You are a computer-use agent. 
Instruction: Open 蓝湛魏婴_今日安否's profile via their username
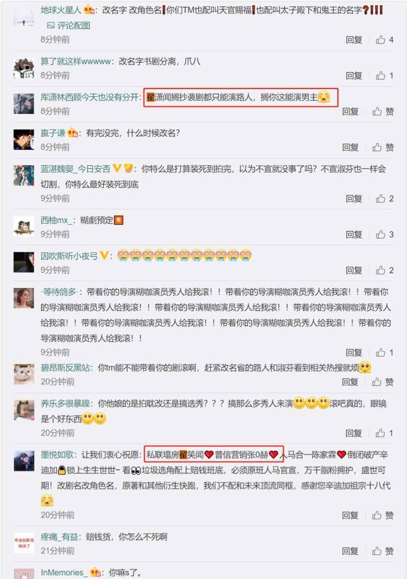point(75,169)
